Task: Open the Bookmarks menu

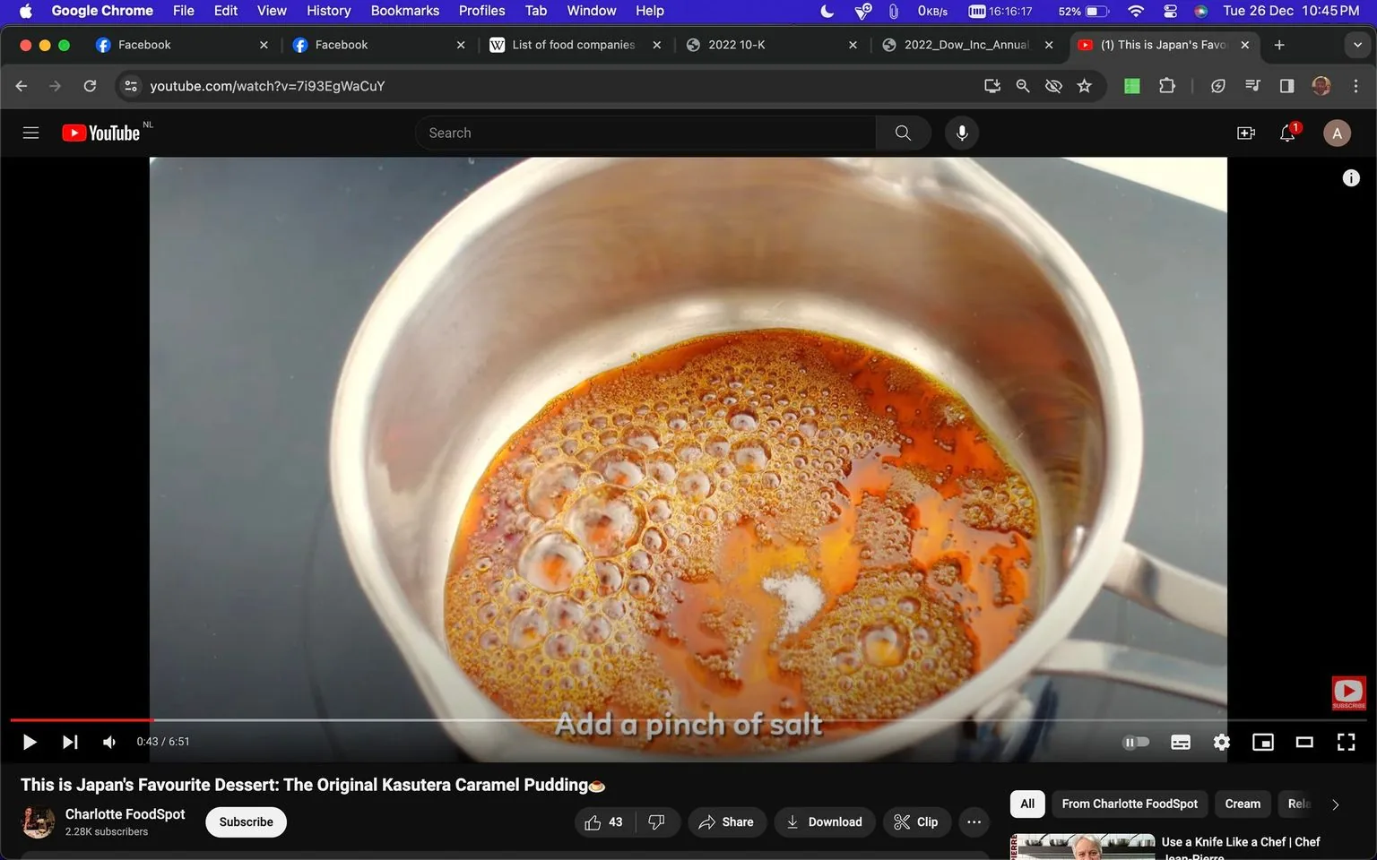Action: (x=404, y=11)
